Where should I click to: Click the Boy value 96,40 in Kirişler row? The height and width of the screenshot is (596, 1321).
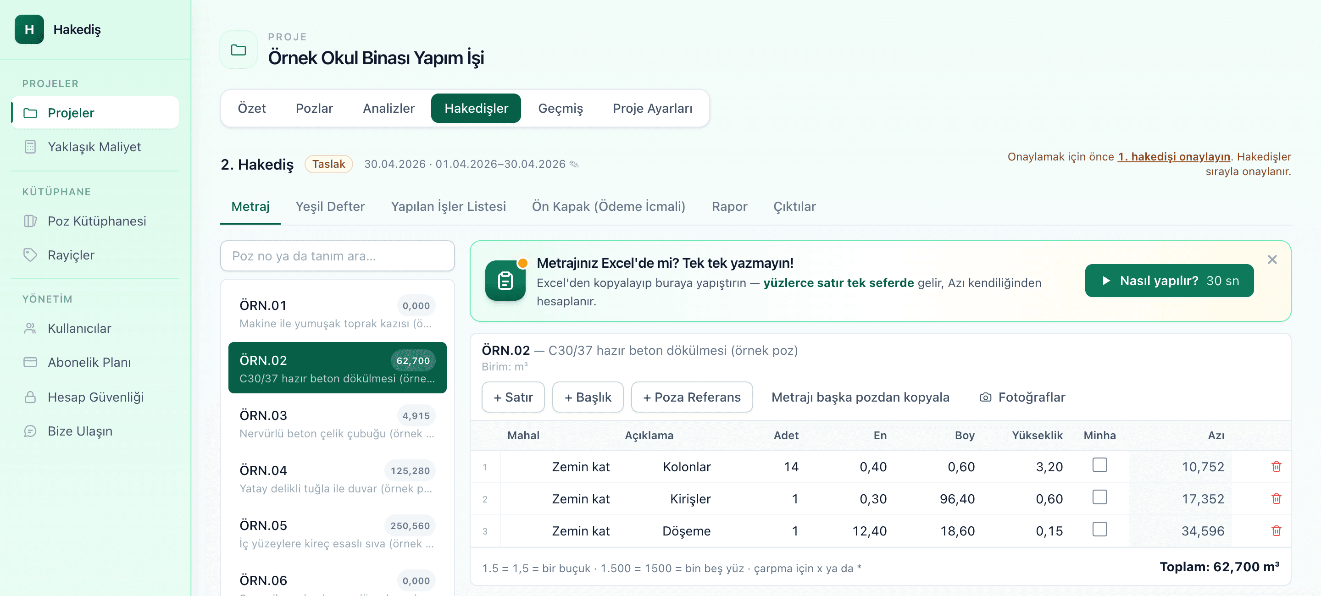pyautogui.click(x=957, y=499)
